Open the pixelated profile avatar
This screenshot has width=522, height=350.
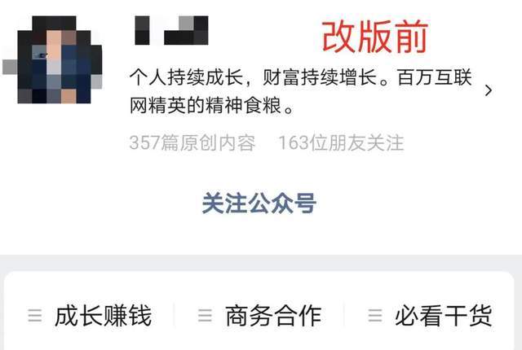click(60, 59)
